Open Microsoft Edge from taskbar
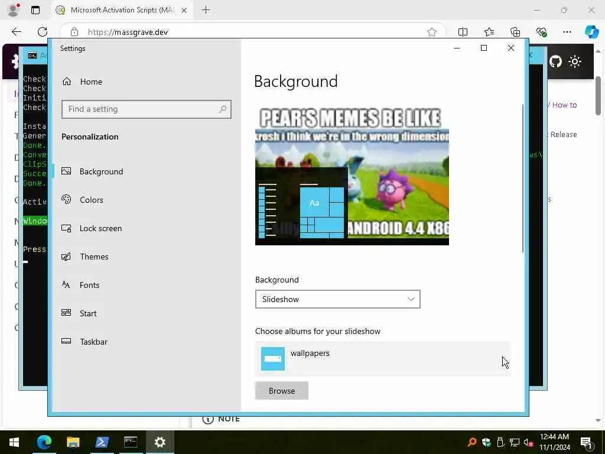Viewport: 605px width, 454px height. click(44, 442)
